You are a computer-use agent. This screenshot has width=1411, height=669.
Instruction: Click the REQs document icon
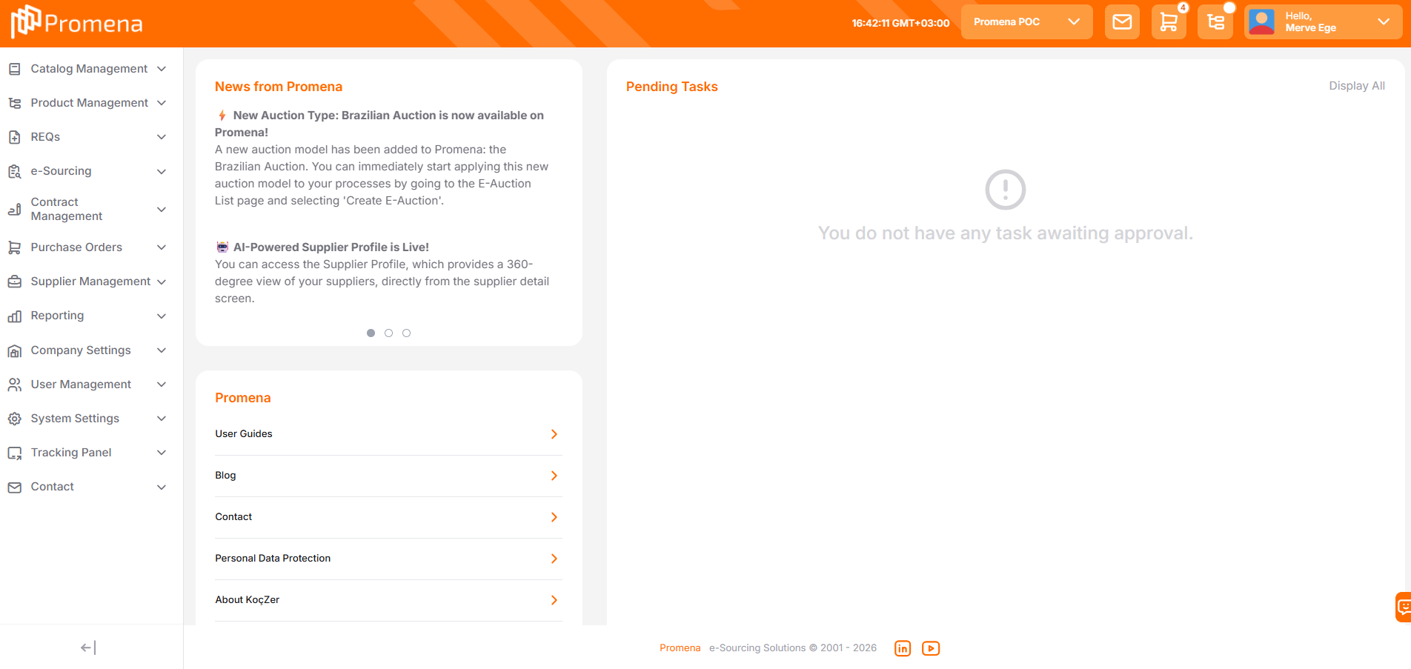tap(15, 137)
